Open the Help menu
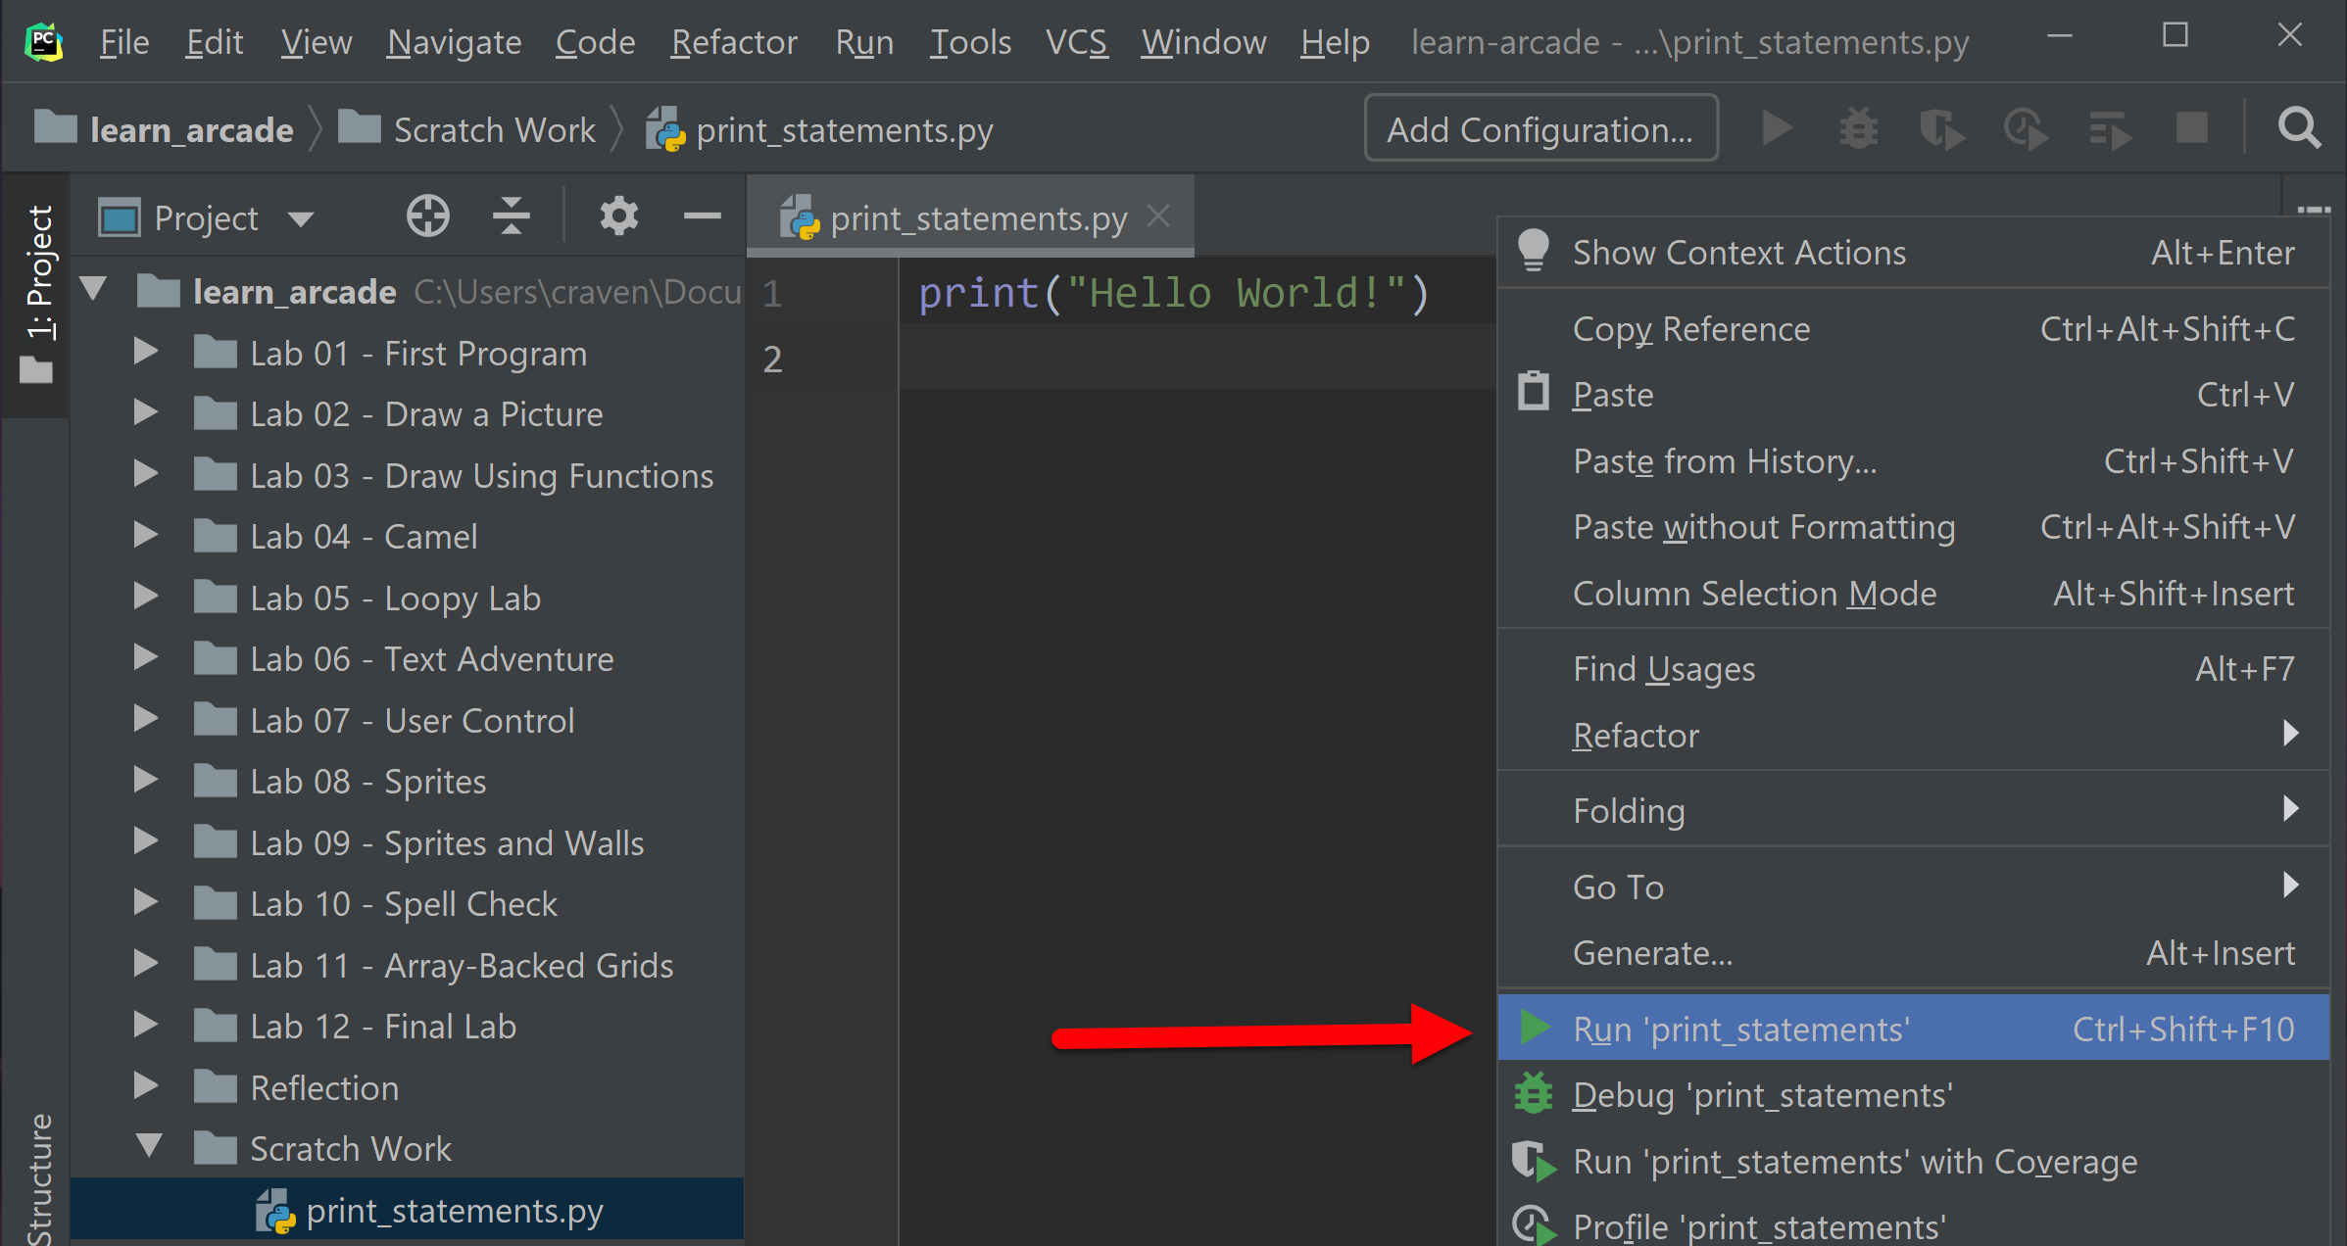Screen dimensions: 2347x1246 click(1335, 42)
